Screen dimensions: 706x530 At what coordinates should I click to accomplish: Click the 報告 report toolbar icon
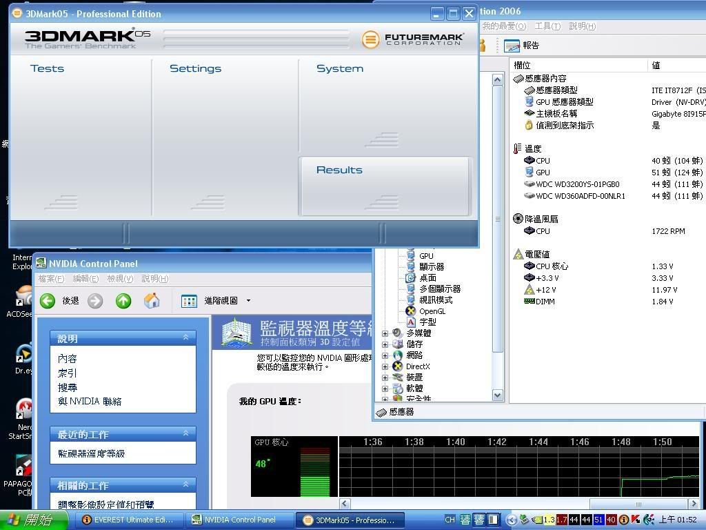click(x=512, y=46)
